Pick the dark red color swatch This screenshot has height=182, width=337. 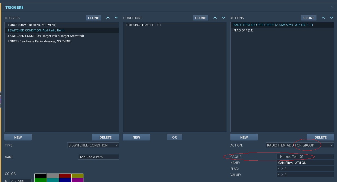pos(65,176)
